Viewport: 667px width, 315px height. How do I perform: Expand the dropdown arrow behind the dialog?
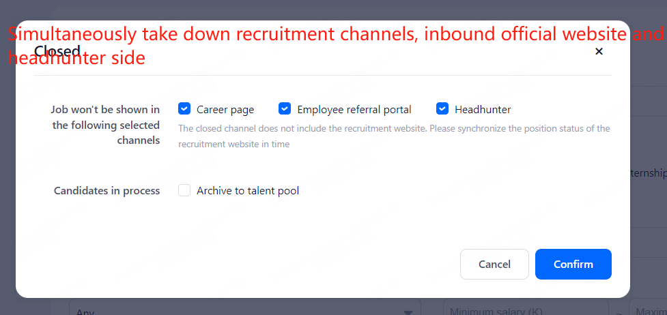(x=408, y=311)
